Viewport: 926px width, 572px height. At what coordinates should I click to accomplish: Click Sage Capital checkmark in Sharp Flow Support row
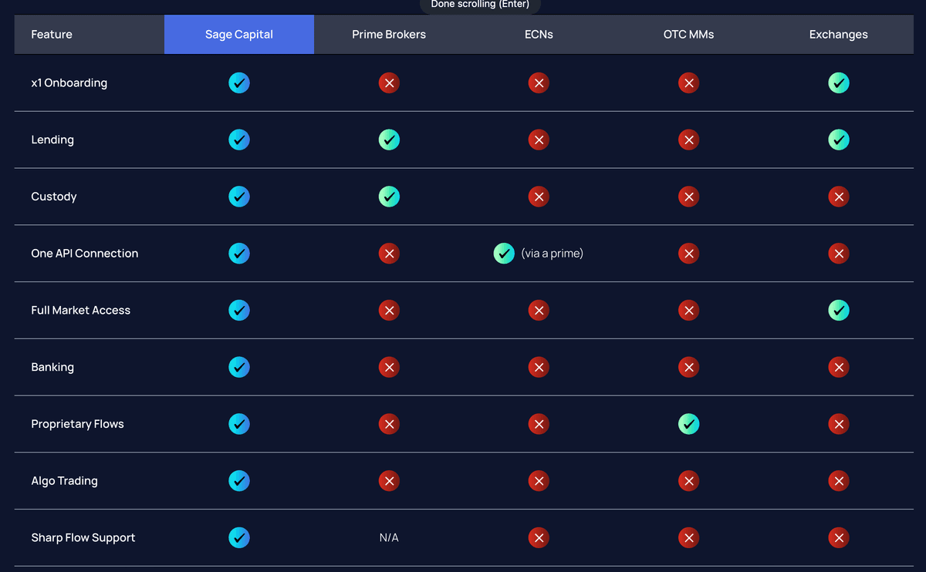point(239,537)
